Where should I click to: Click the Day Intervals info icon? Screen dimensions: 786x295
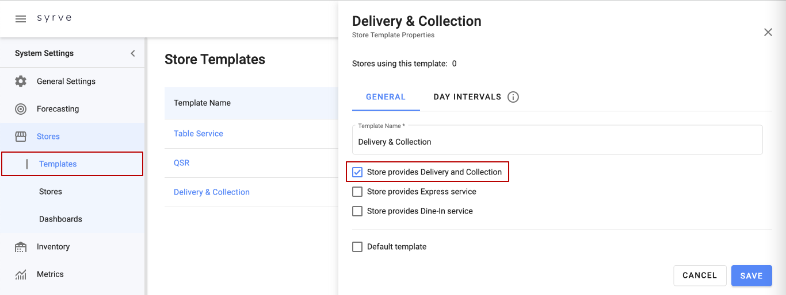tap(513, 97)
